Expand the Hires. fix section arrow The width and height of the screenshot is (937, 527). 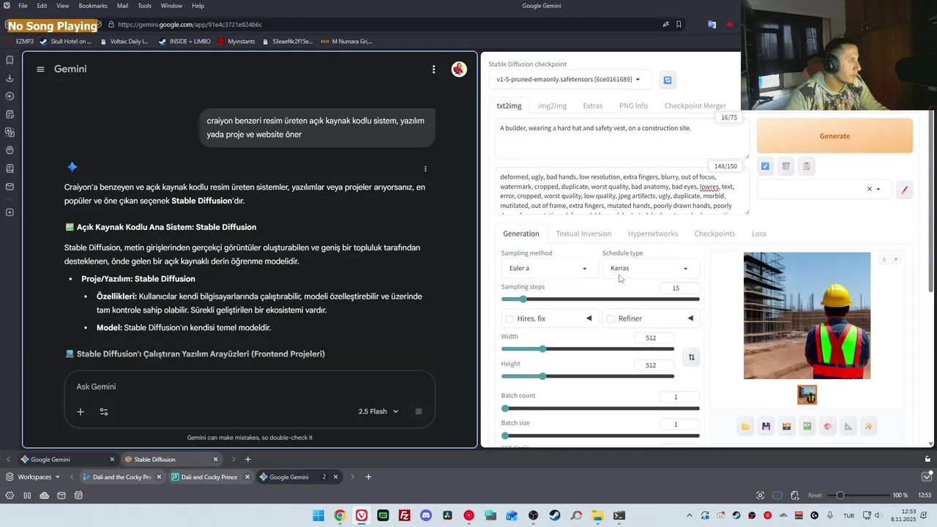[x=589, y=318]
